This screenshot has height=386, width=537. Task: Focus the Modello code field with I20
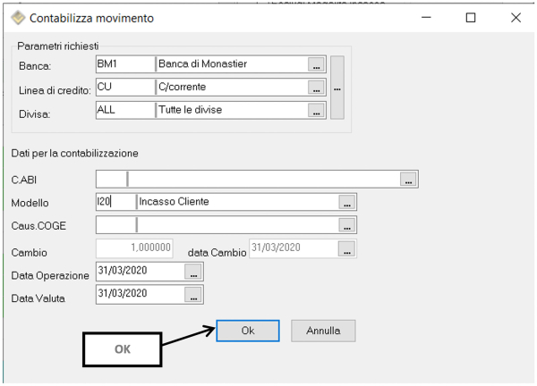(114, 202)
